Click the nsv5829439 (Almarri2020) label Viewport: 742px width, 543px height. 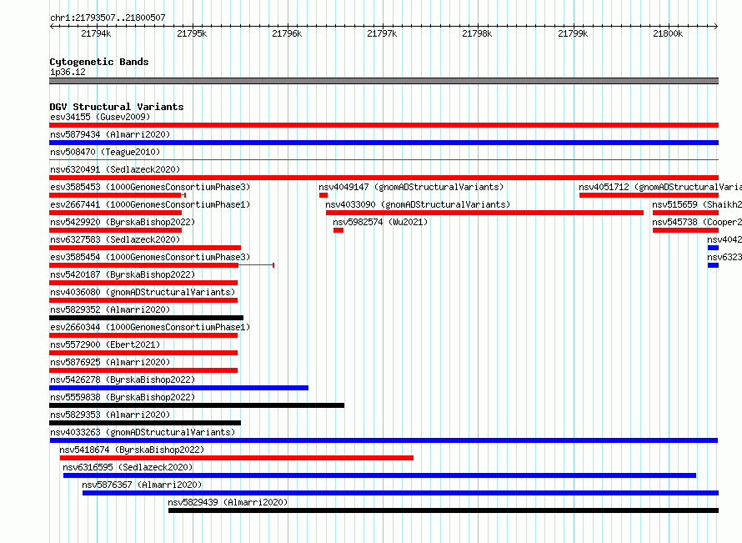coord(228,502)
